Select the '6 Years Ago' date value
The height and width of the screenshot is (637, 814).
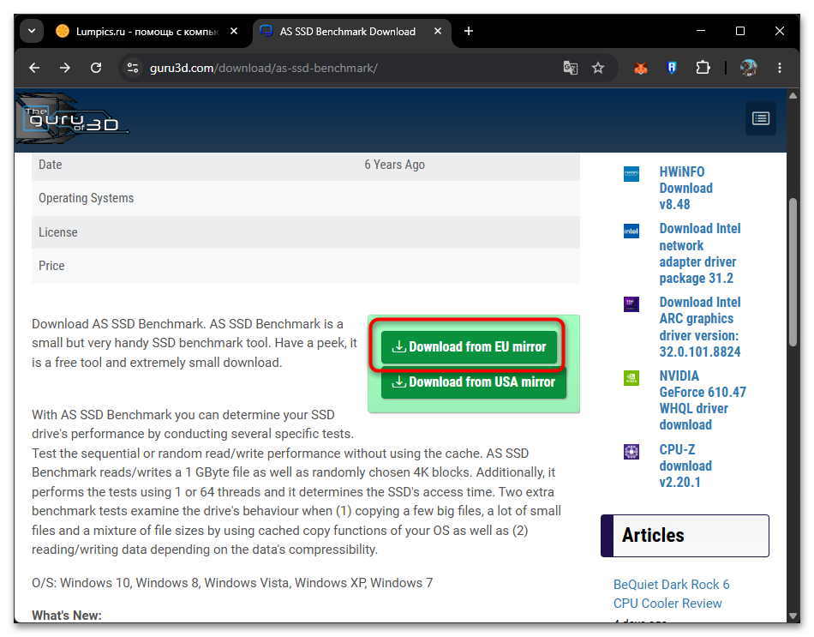(394, 165)
